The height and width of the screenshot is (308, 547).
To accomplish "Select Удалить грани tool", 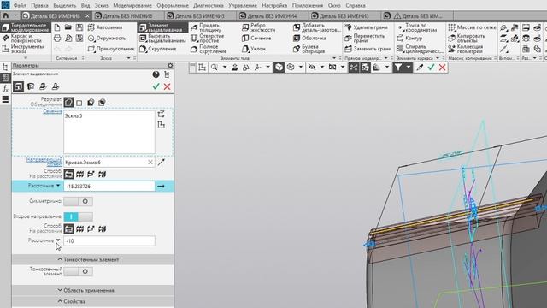I will point(367,27).
